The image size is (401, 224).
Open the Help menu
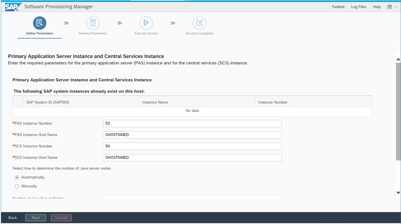click(x=377, y=7)
